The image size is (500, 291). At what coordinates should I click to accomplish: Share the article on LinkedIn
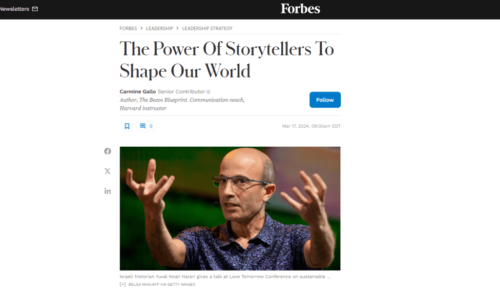click(107, 191)
